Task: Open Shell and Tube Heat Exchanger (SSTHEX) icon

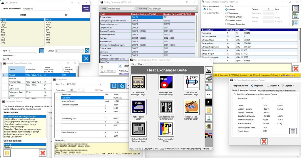Action: 138,129
